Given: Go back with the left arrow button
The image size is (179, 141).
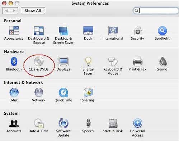Looking at the screenshot, I should coord(6,10).
